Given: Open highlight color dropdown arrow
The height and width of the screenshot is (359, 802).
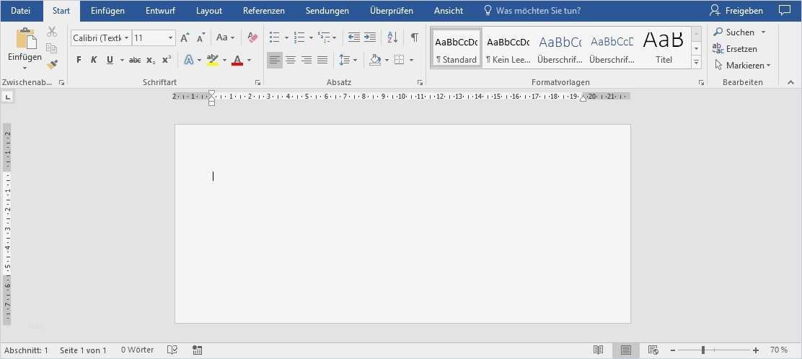Looking at the screenshot, I should [224, 61].
